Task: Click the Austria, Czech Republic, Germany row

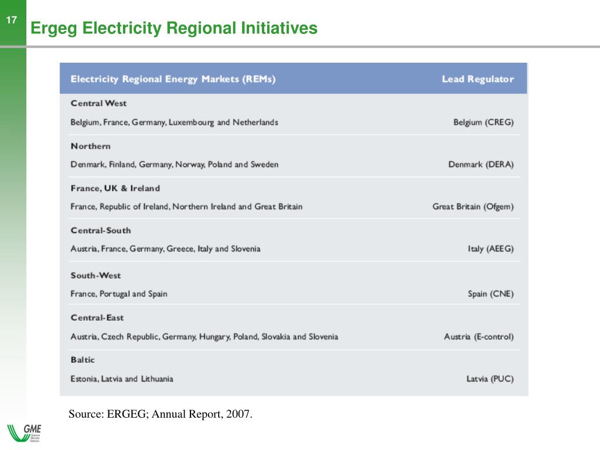Action: click(x=204, y=337)
